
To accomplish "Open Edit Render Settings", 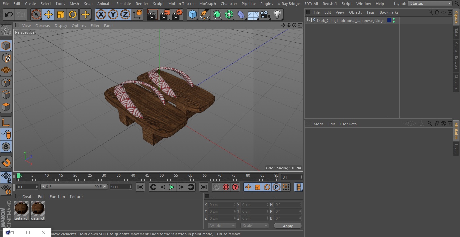I will [177, 14].
